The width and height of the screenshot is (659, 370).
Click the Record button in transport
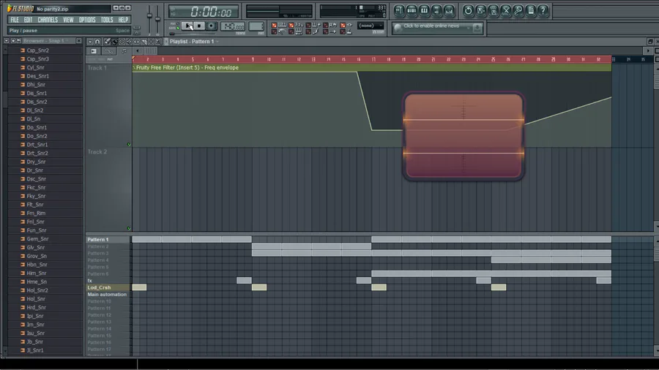click(211, 26)
